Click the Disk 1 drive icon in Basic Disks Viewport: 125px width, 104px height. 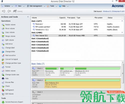[34, 68]
